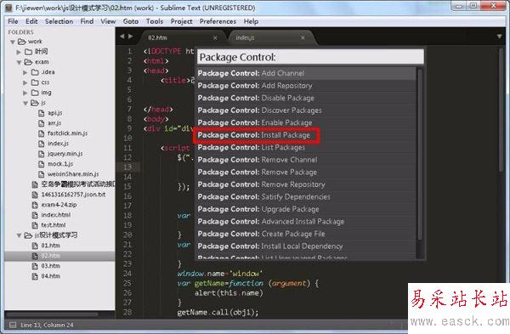Open the Goto menu

(x=131, y=21)
